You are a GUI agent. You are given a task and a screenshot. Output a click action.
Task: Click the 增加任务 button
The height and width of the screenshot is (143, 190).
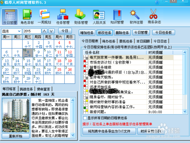click(87, 33)
